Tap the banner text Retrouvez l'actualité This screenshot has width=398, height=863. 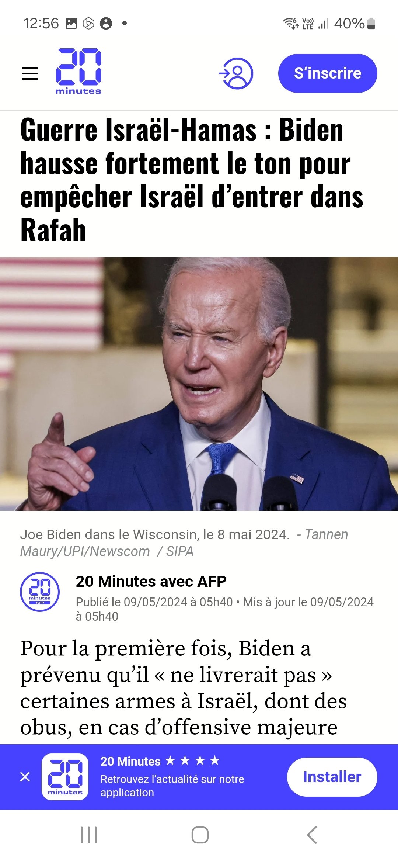click(172, 786)
